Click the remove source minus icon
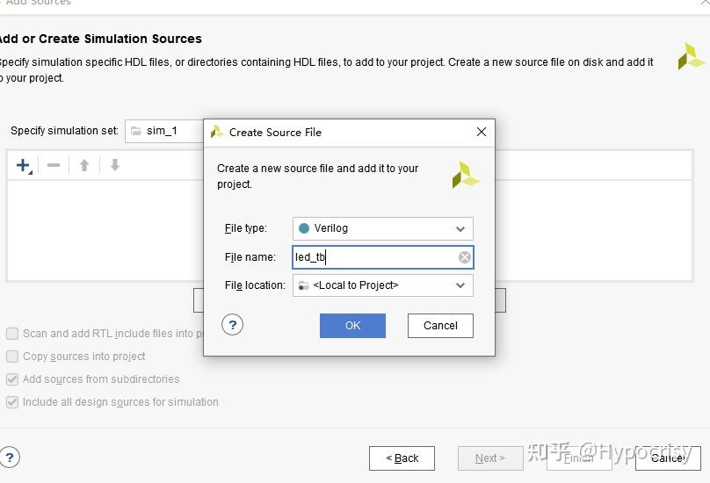Image resolution: width=710 pixels, height=483 pixels. [54, 165]
